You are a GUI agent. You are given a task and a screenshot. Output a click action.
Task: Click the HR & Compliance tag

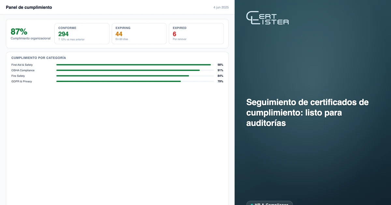pyautogui.click(x=269, y=203)
